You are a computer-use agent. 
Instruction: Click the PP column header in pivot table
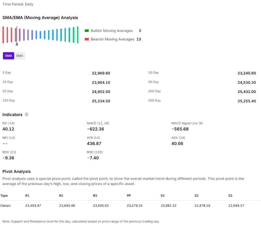(x=129, y=196)
